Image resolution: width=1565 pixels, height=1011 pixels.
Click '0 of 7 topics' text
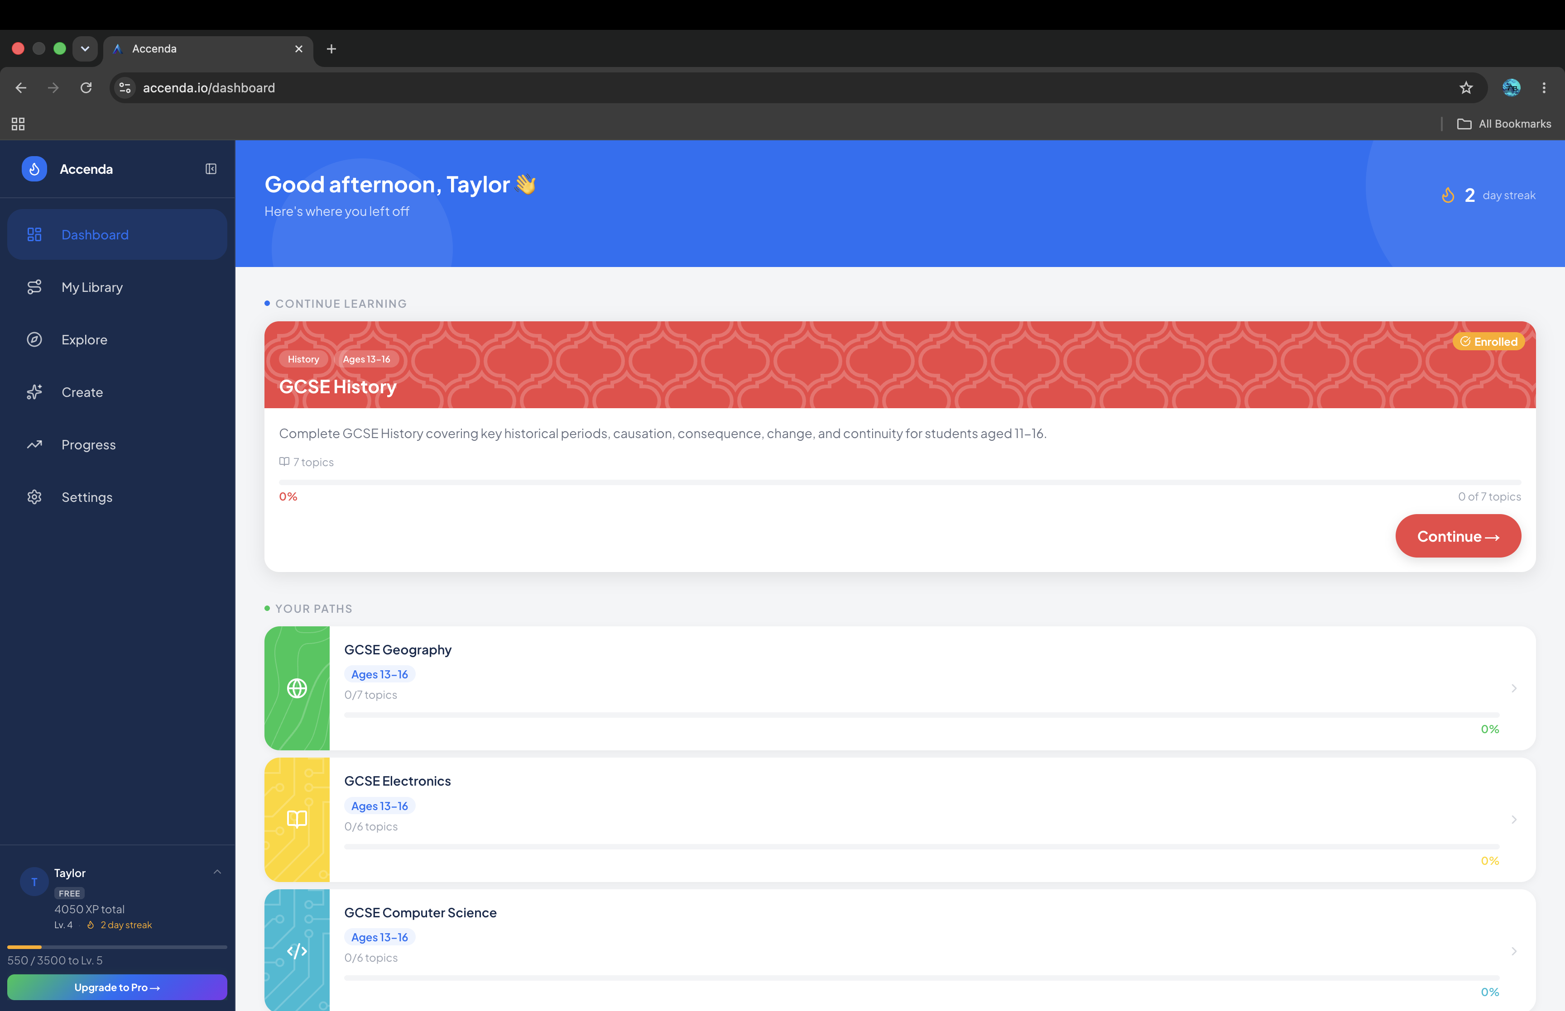(x=1489, y=496)
